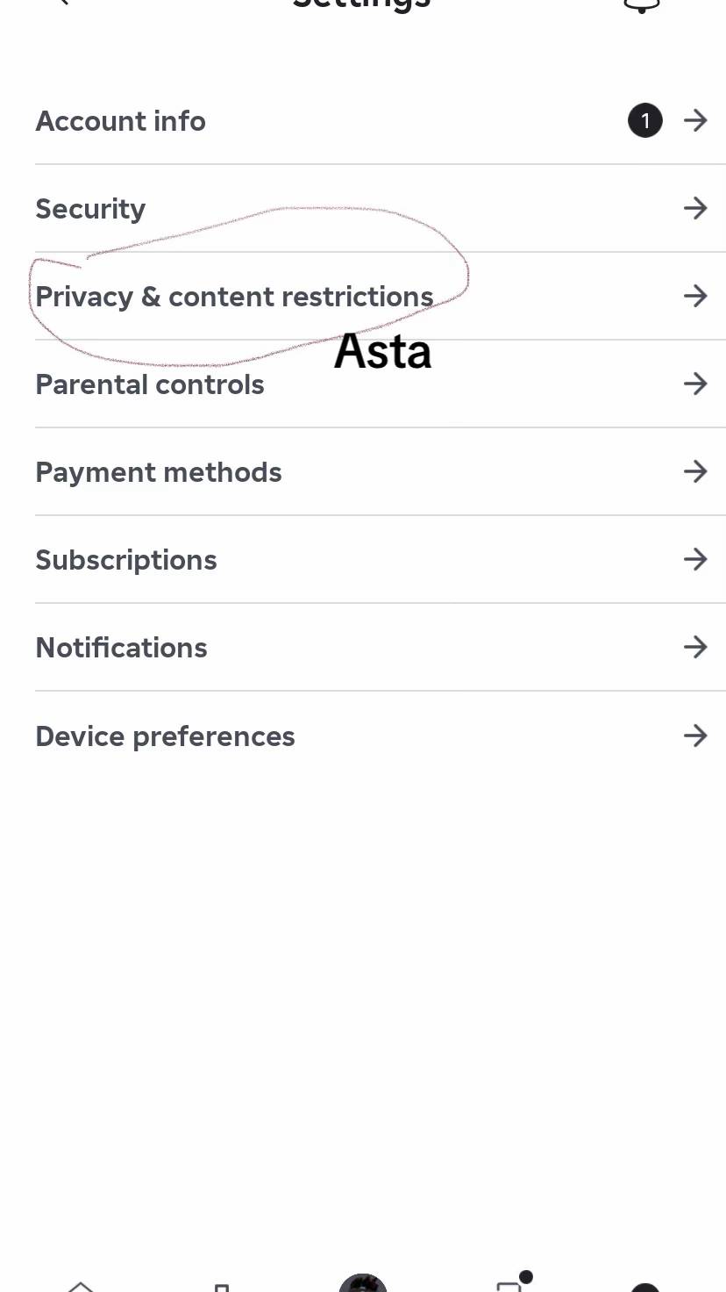
Task: Tap the arrow beside Notifications
Action: 695,647
